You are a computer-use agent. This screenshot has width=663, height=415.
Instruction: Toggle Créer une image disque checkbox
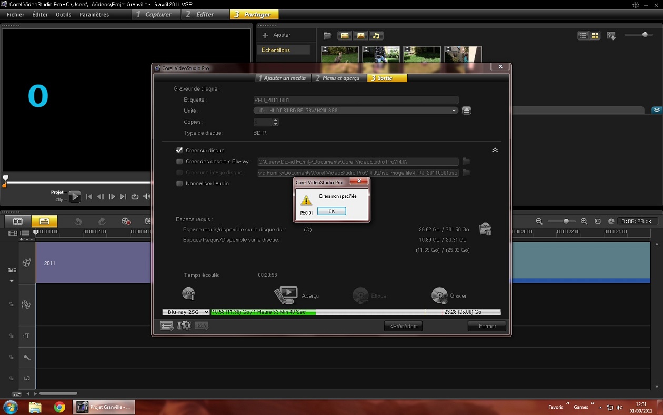[x=179, y=173]
